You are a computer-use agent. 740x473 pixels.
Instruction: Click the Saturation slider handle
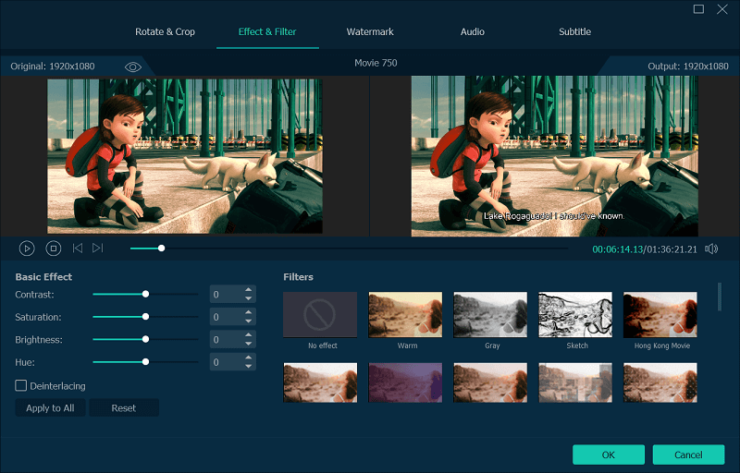pos(146,317)
